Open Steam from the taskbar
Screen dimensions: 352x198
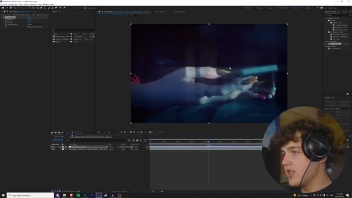tap(106, 195)
